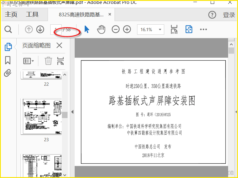Click the drawing number 通环 (2018)8325
This screenshot has height=178, width=238.
(x=159, y=115)
